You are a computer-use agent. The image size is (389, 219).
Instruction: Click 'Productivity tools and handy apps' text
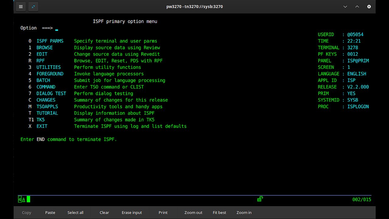point(118,106)
